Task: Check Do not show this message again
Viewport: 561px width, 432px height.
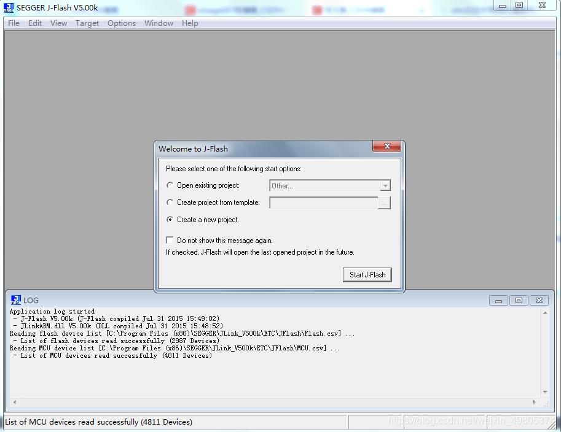Action: pos(170,240)
